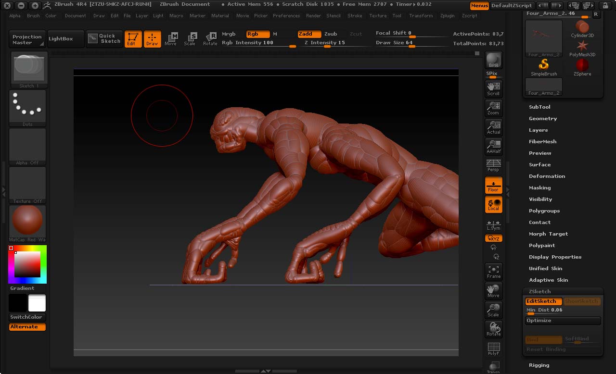Open the Brush menu
The height and width of the screenshot is (374, 616).
click(33, 16)
